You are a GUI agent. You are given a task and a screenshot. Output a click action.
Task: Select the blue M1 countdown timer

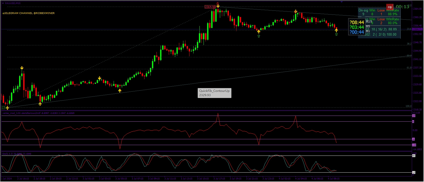pos(357,32)
